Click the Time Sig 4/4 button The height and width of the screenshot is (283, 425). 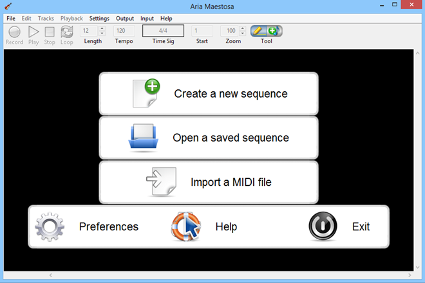pos(163,31)
